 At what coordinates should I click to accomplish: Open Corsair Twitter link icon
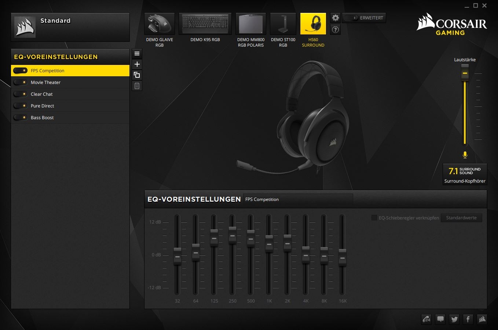point(454,319)
